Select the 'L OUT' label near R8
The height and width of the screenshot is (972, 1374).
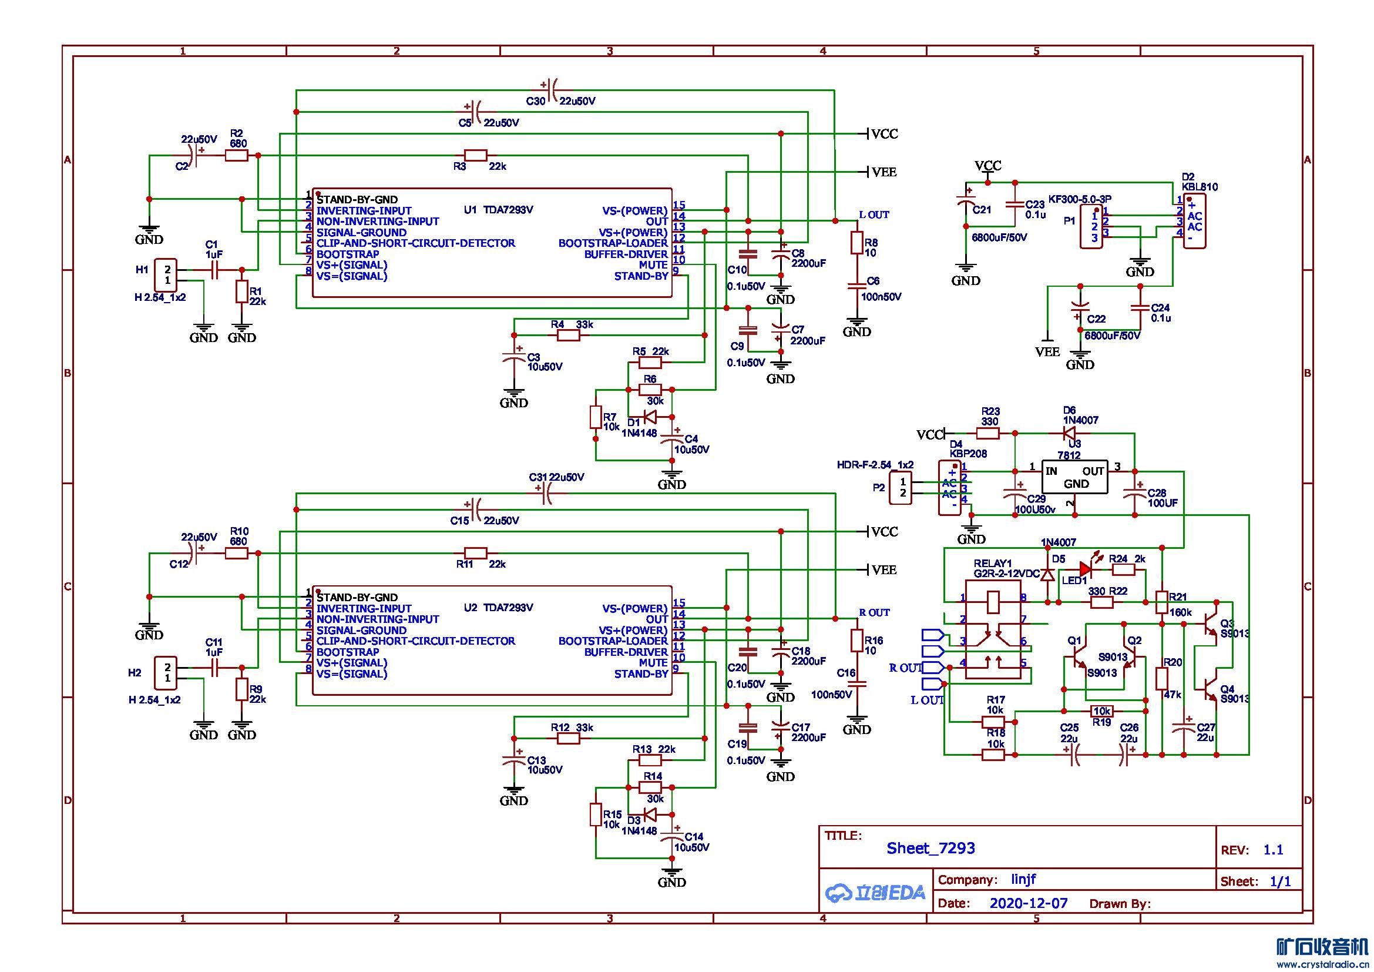874,214
